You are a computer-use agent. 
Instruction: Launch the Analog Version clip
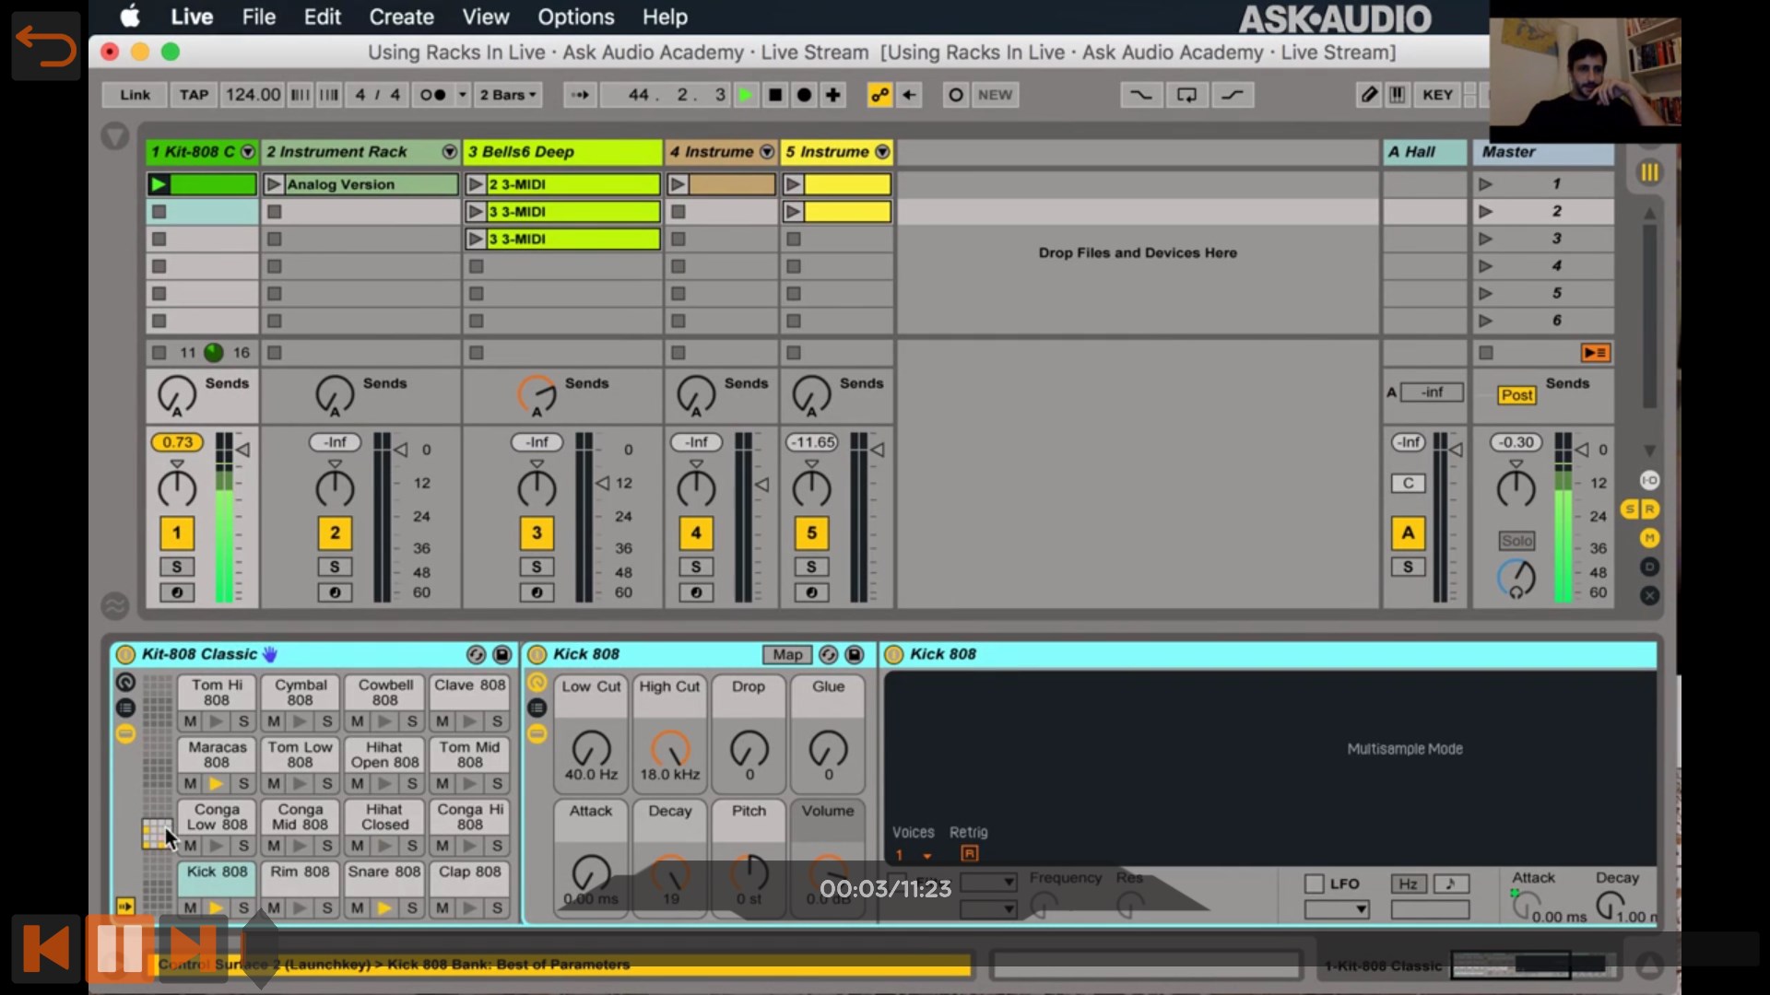[274, 184]
